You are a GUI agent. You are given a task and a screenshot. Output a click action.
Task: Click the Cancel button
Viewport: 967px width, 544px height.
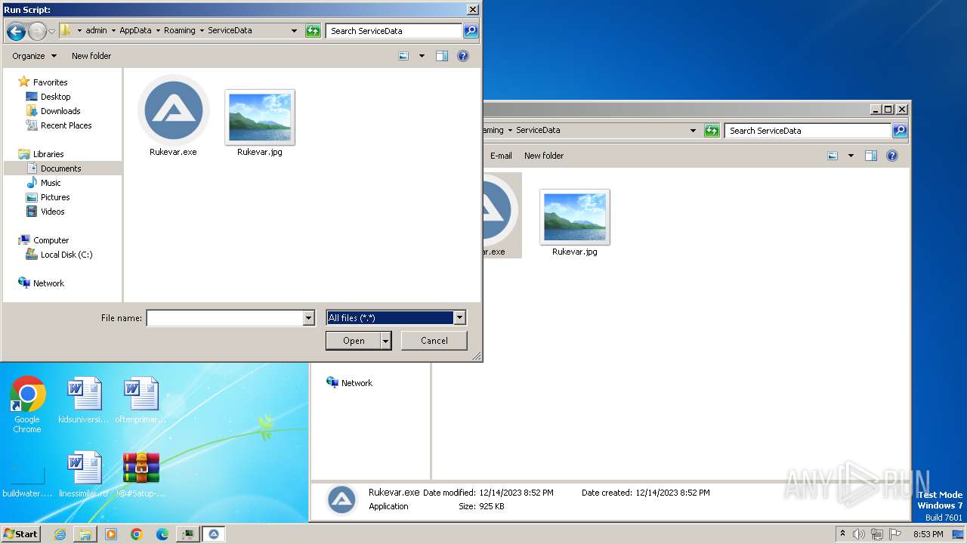click(434, 341)
